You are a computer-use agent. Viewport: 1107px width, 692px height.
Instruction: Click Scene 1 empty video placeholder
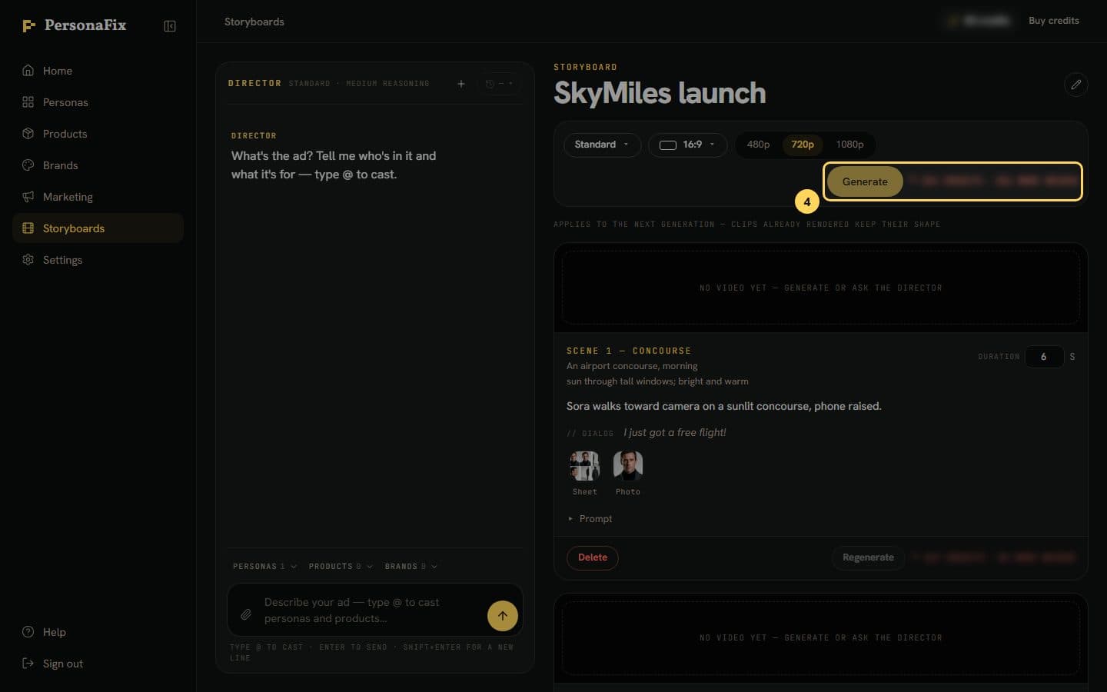821,288
